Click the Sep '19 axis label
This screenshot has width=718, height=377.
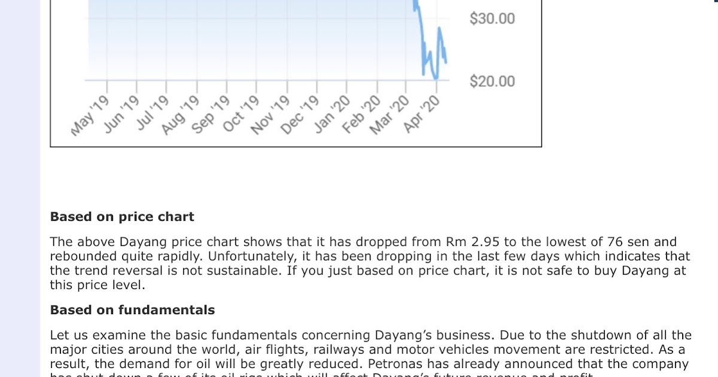[211, 115]
